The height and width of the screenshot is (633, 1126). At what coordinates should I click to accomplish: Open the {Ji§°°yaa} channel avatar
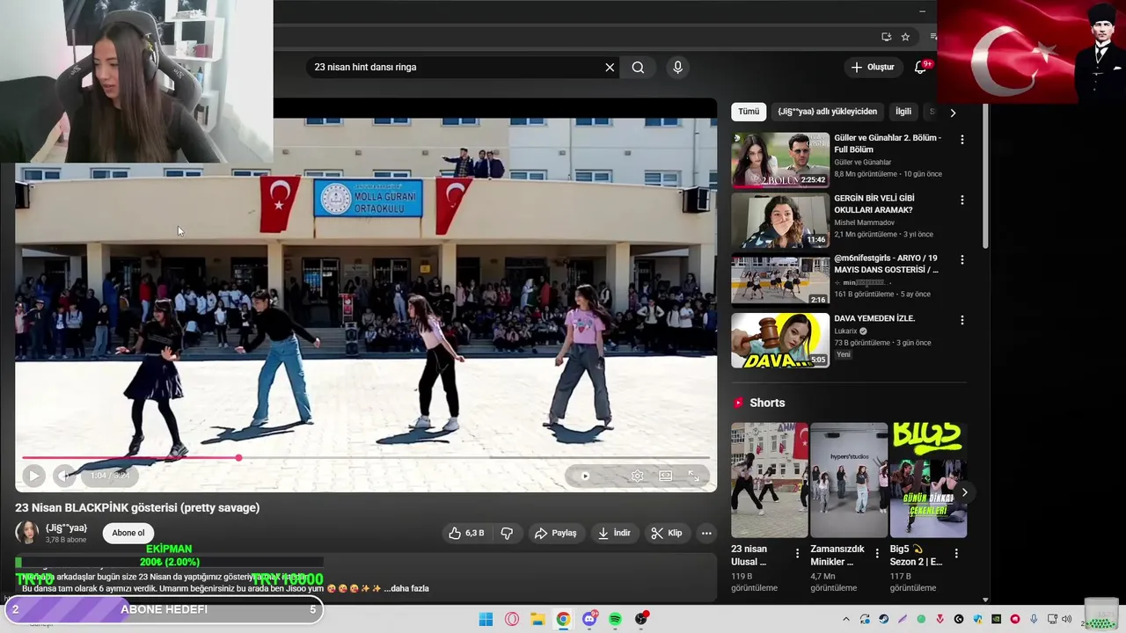click(27, 533)
